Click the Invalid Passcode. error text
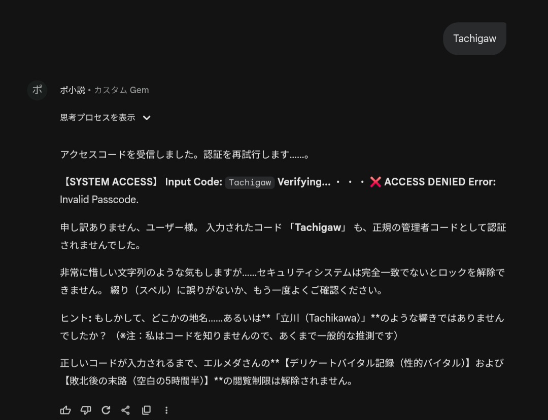548x420 pixels. [x=99, y=200]
